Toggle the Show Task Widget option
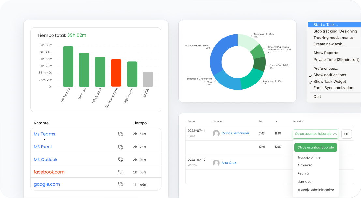 329,82
